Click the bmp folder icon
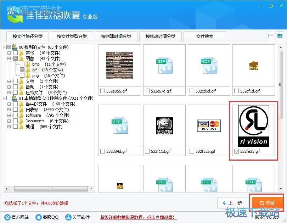Screen dimensions: 287x223 [x=28, y=64]
